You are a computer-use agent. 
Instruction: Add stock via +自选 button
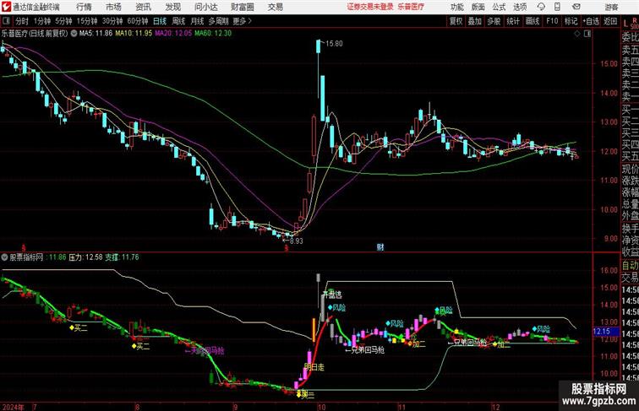[x=591, y=21]
